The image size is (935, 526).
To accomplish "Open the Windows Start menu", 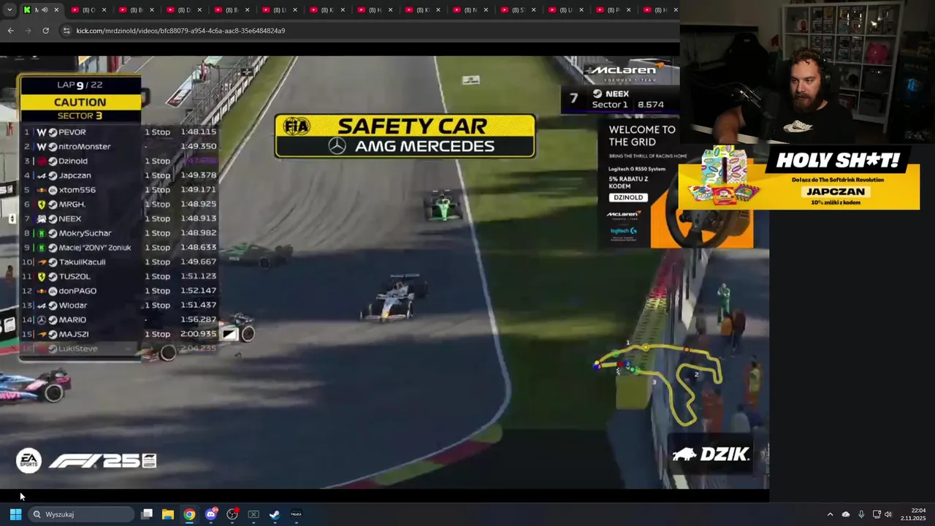I will point(15,514).
